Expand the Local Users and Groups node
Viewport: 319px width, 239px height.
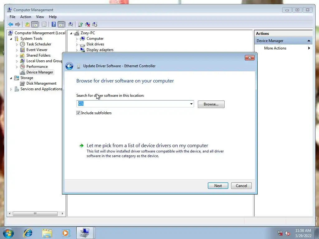point(17,61)
